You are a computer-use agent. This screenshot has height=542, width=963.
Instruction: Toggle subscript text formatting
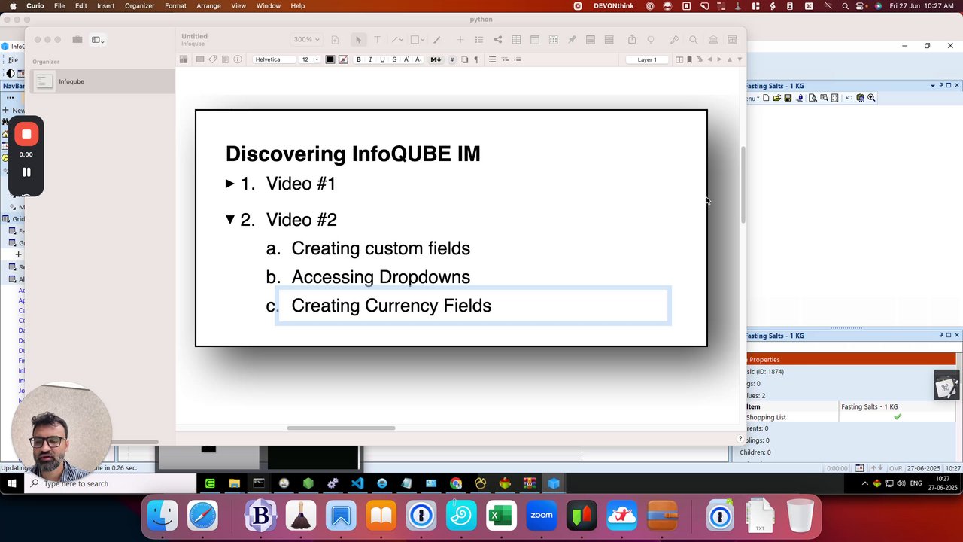[x=418, y=59]
